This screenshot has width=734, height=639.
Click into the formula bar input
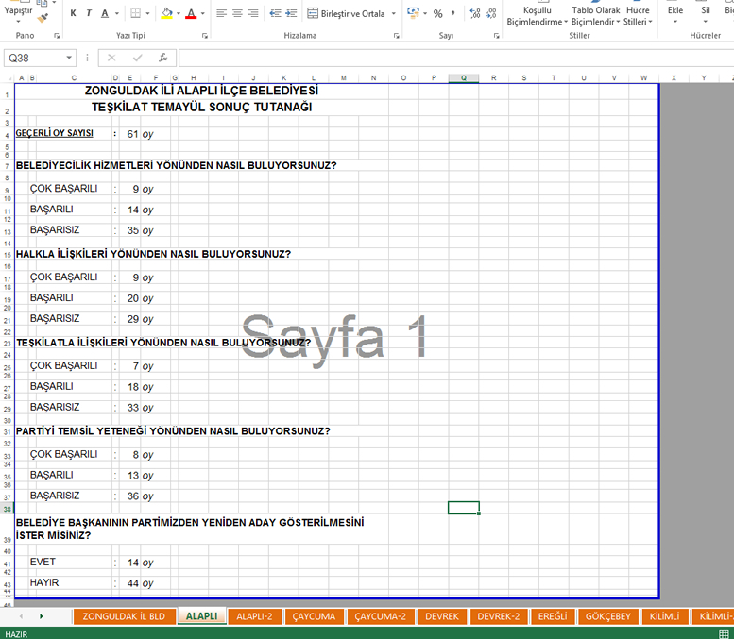(x=456, y=58)
